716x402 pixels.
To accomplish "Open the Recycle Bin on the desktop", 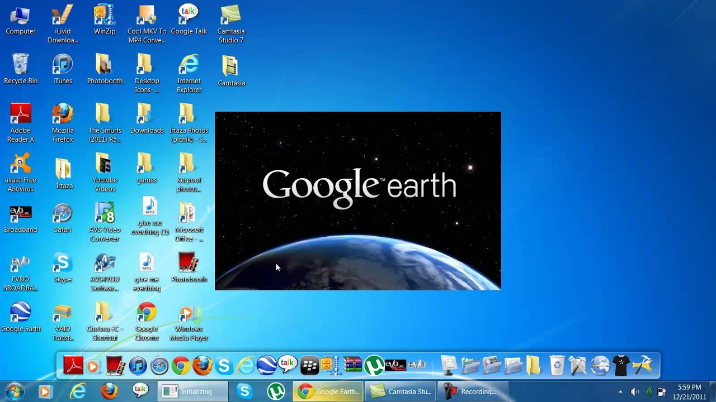I will 21,70.
